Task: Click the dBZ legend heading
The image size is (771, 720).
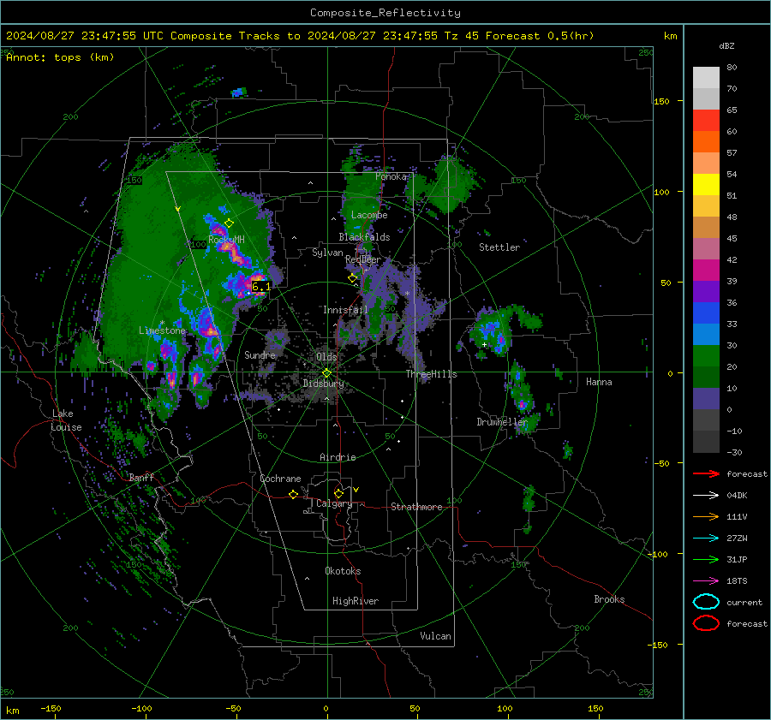Action: coord(726,45)
